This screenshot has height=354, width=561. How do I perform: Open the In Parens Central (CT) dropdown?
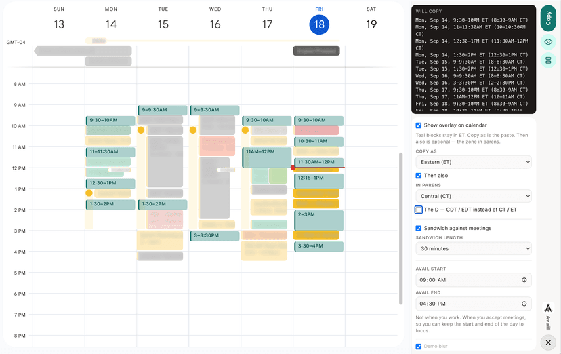tap(474, 196)
